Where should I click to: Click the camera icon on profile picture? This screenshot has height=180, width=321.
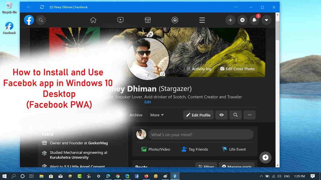click(162, 74)
